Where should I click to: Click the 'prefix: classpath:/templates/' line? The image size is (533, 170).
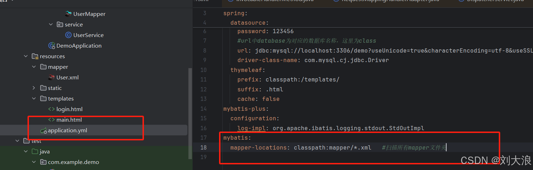(288, 79)
